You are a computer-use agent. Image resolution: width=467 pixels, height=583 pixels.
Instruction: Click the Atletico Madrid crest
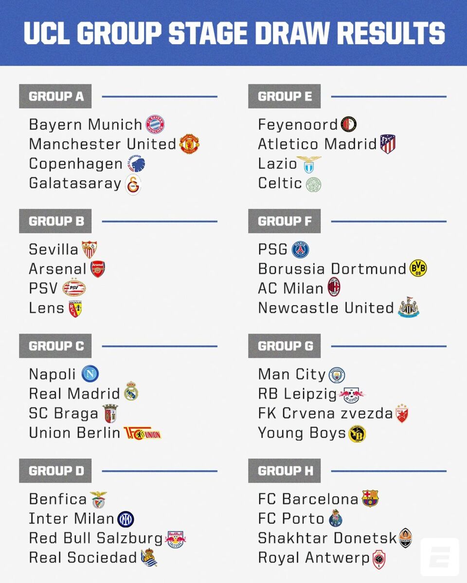(x=388, y=144)
